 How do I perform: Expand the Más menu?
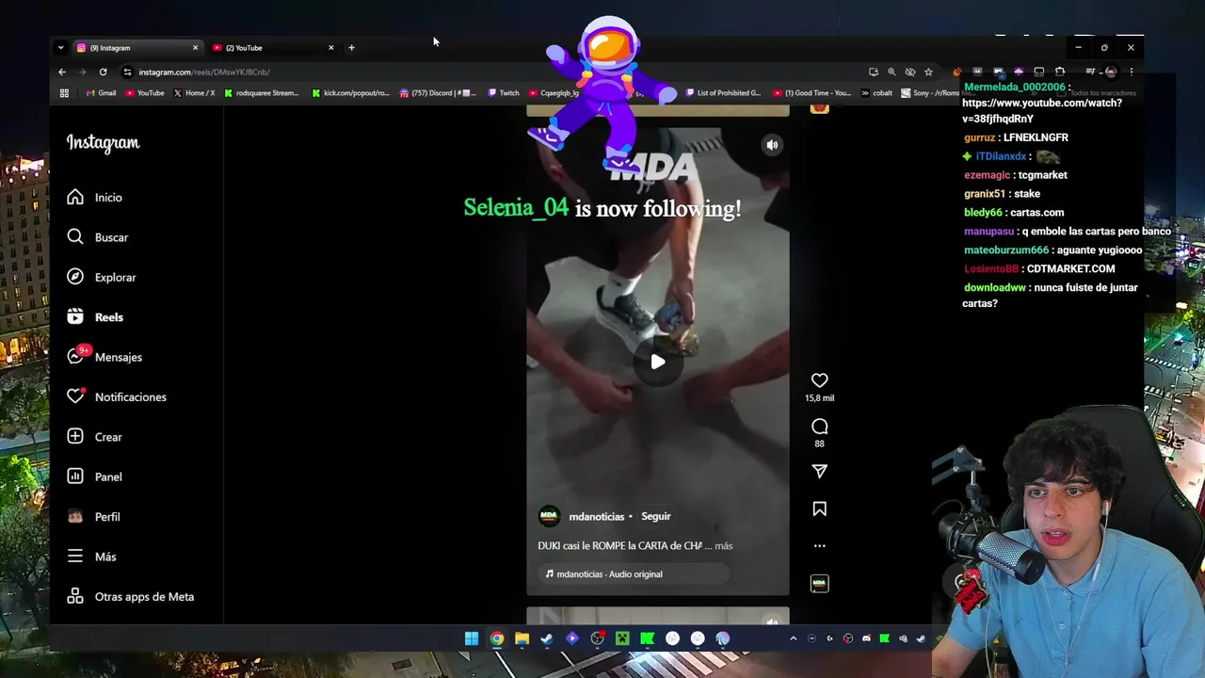(x=91, y=557)
